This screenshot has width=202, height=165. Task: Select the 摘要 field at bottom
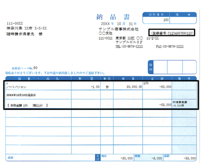tap(51, 158)
